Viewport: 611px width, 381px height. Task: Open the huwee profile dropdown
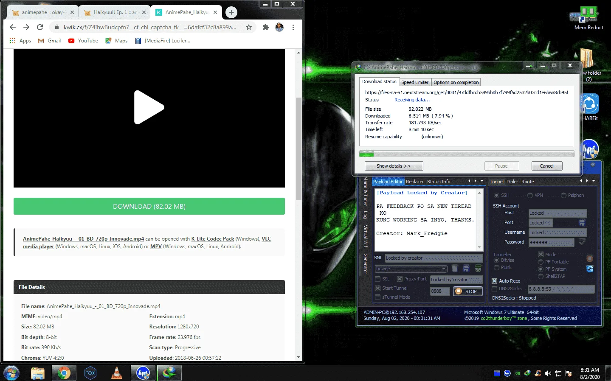point(411,269)
